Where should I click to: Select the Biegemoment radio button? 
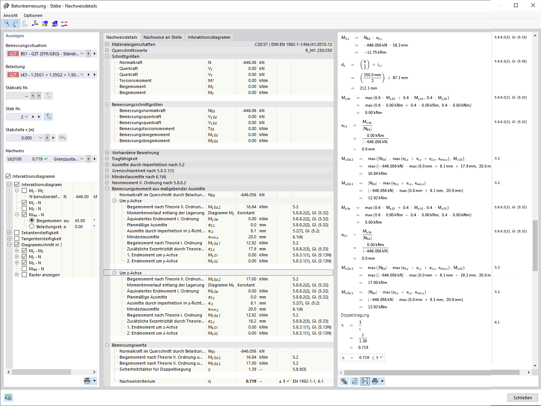32,221
